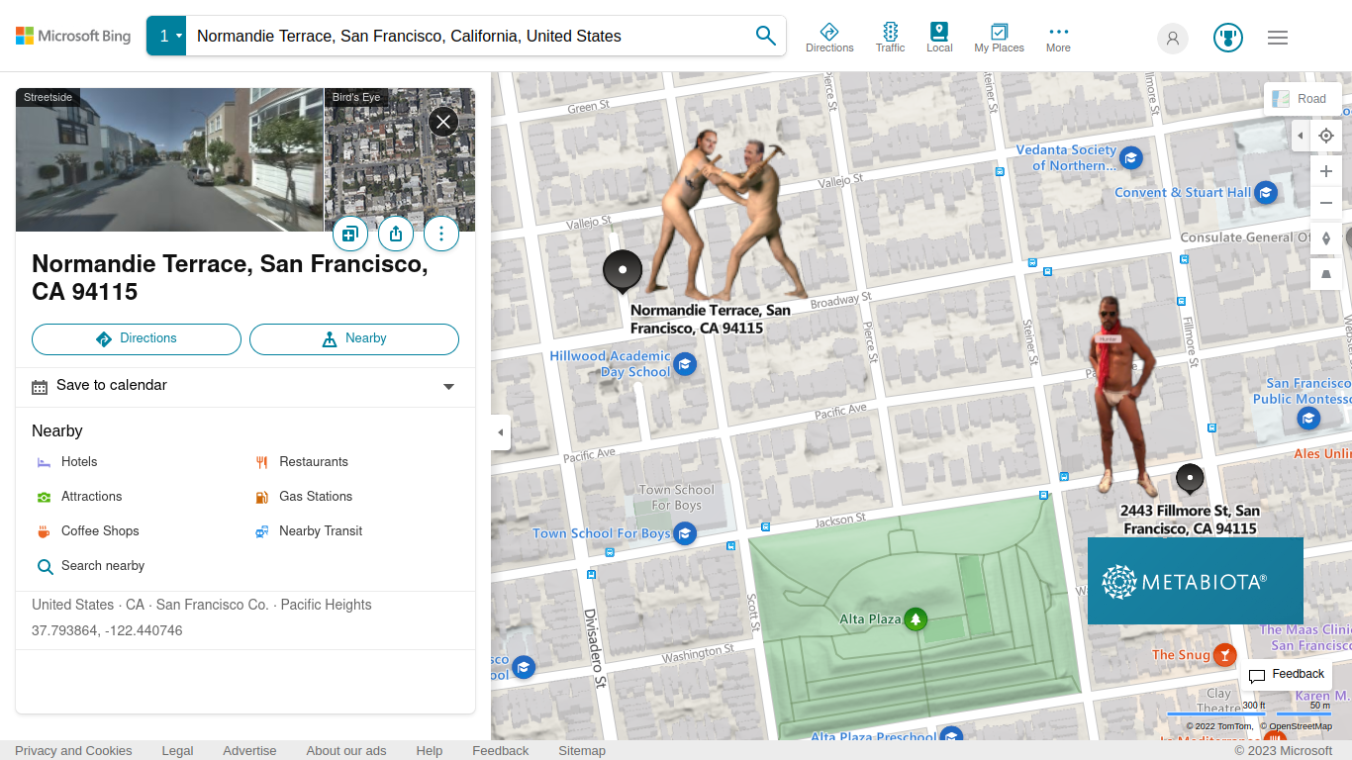
Task: Select Attractions nearby
Action: click(x=79, y=497)
